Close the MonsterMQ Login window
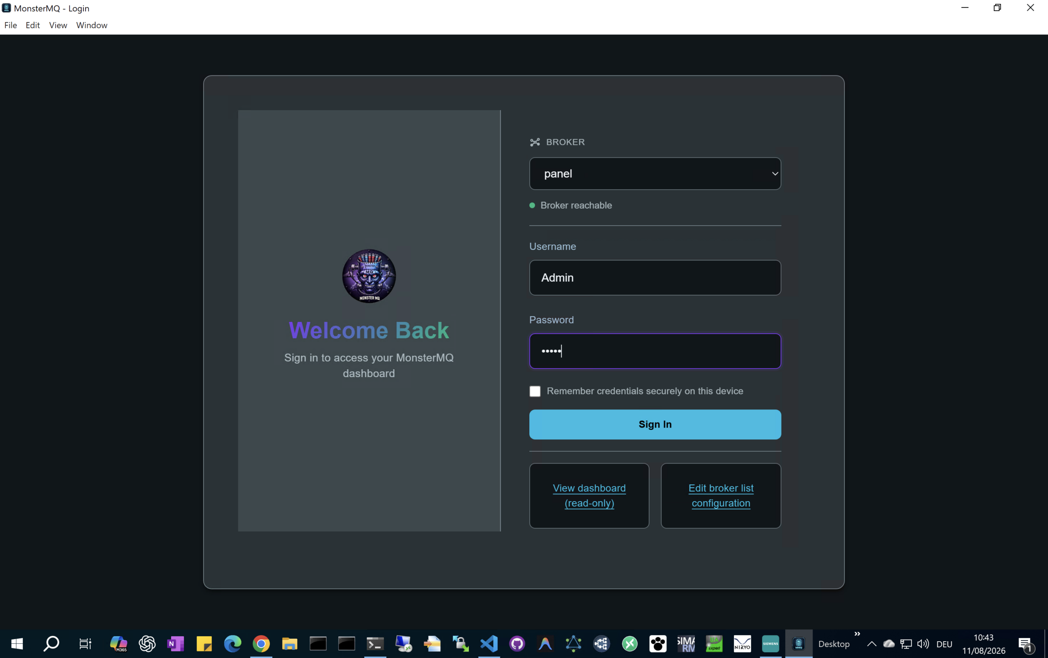Screen dimensions: 1048x658 click(x=1030, y=8)
